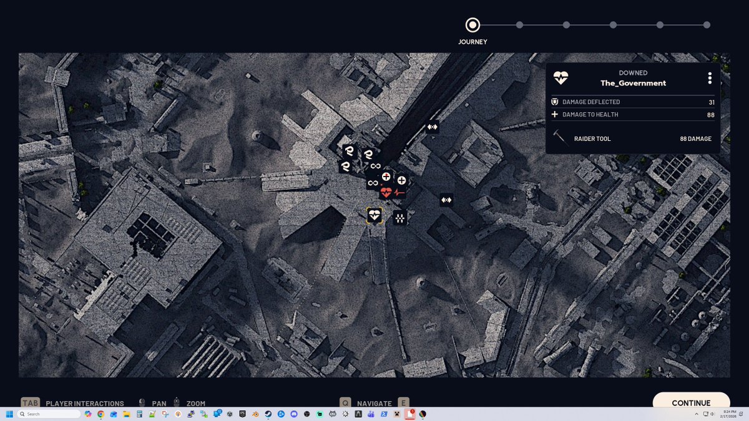Open the Windows Start menu
The width and height of the screenshot is (749, 421).
click(x=9, y=414)
